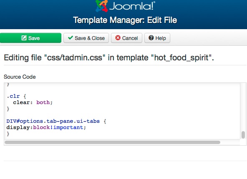Click the Template Manager: Edit File title
This screenshot has width=247, height=179.
pos(125,20)
